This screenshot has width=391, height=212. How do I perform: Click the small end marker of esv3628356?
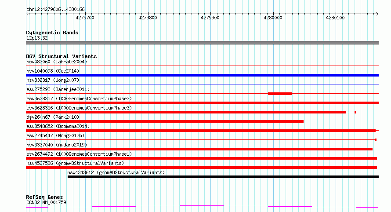(355, 112)
